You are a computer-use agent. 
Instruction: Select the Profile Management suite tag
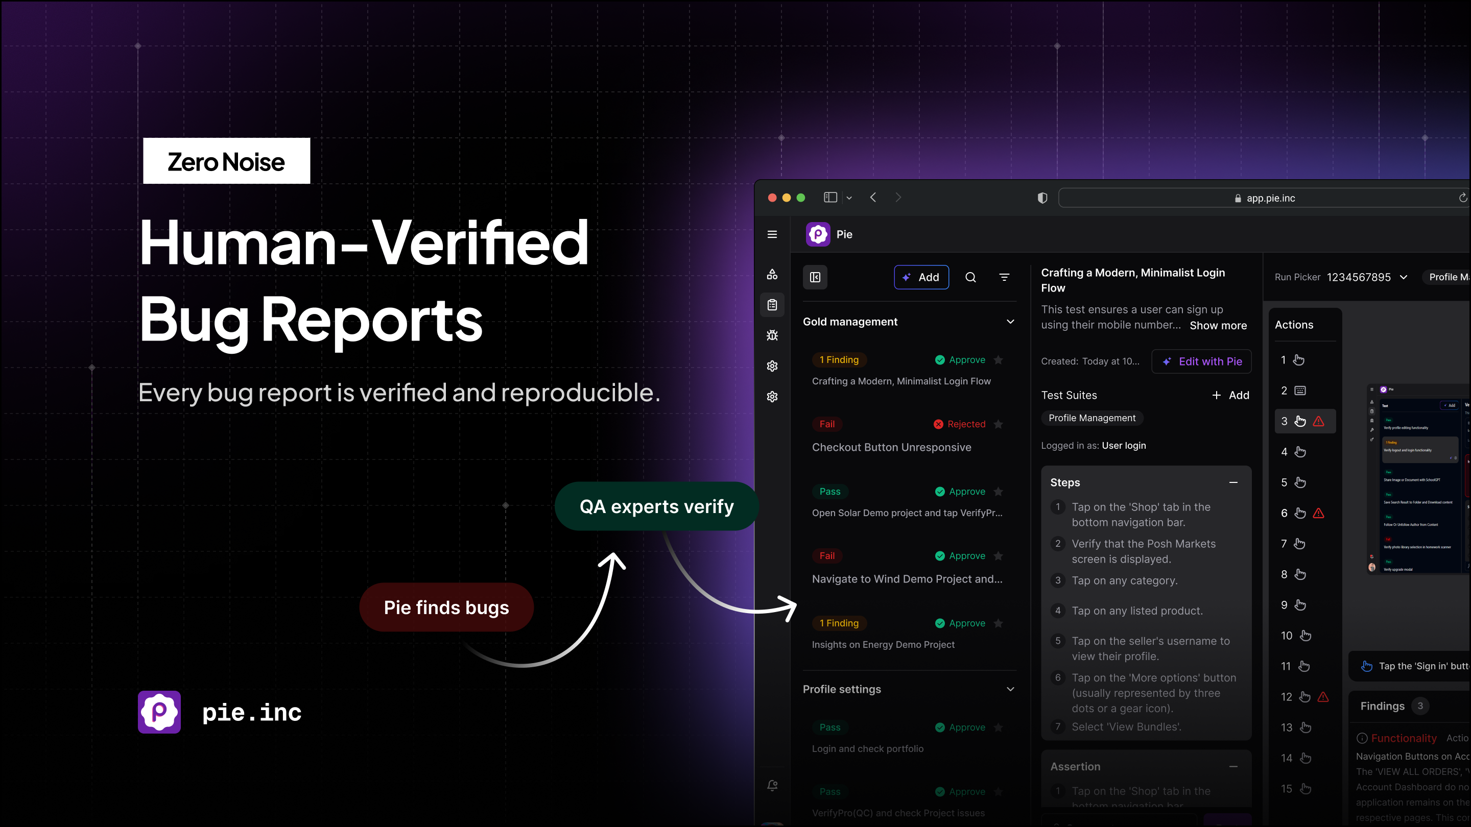point(1092,418)
